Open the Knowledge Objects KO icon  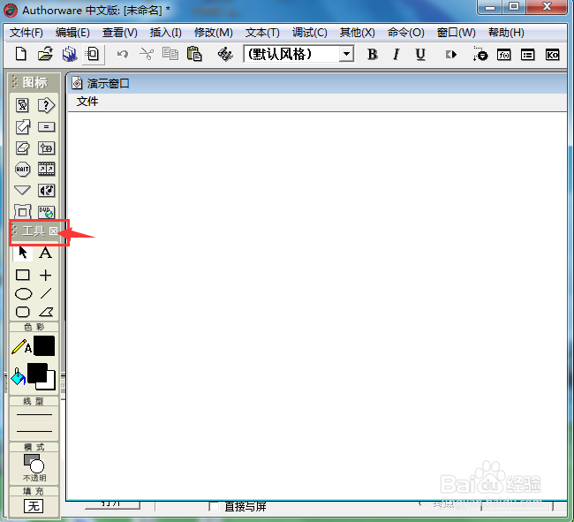(552, 55)
